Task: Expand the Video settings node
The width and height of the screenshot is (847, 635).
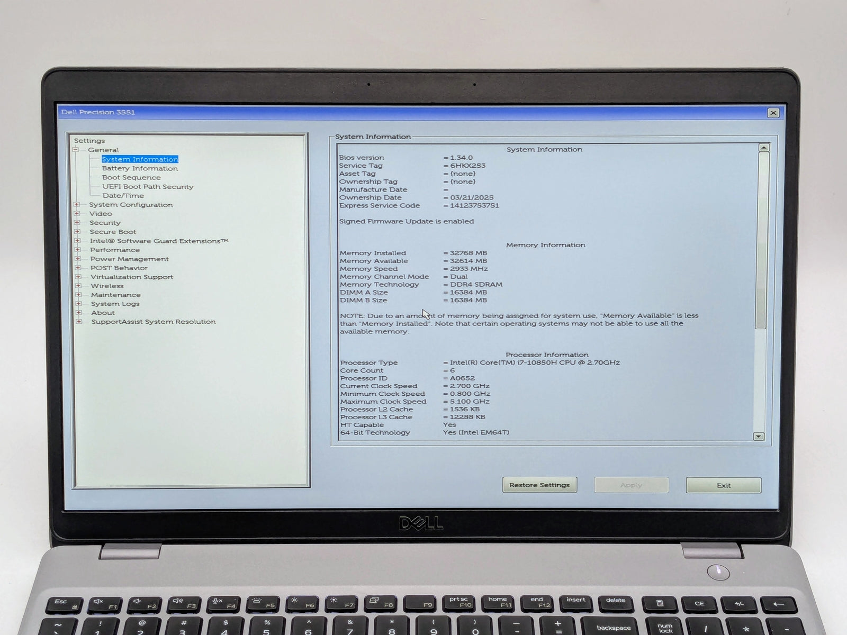Action: (77, 213)
